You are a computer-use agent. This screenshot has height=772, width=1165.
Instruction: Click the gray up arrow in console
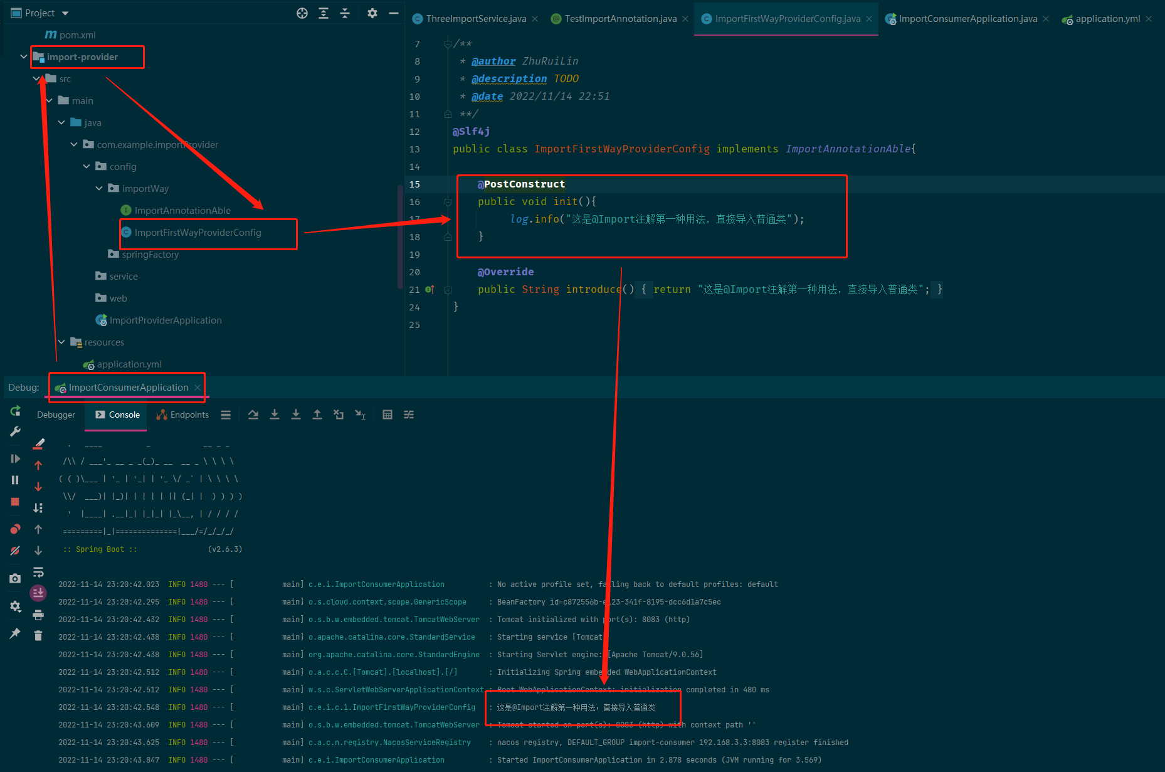(x=38, y=529)
